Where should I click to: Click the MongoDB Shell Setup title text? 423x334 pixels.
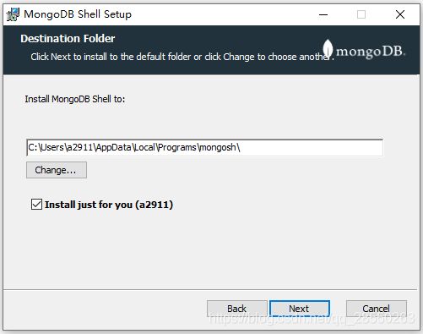[x=78, y=14]
